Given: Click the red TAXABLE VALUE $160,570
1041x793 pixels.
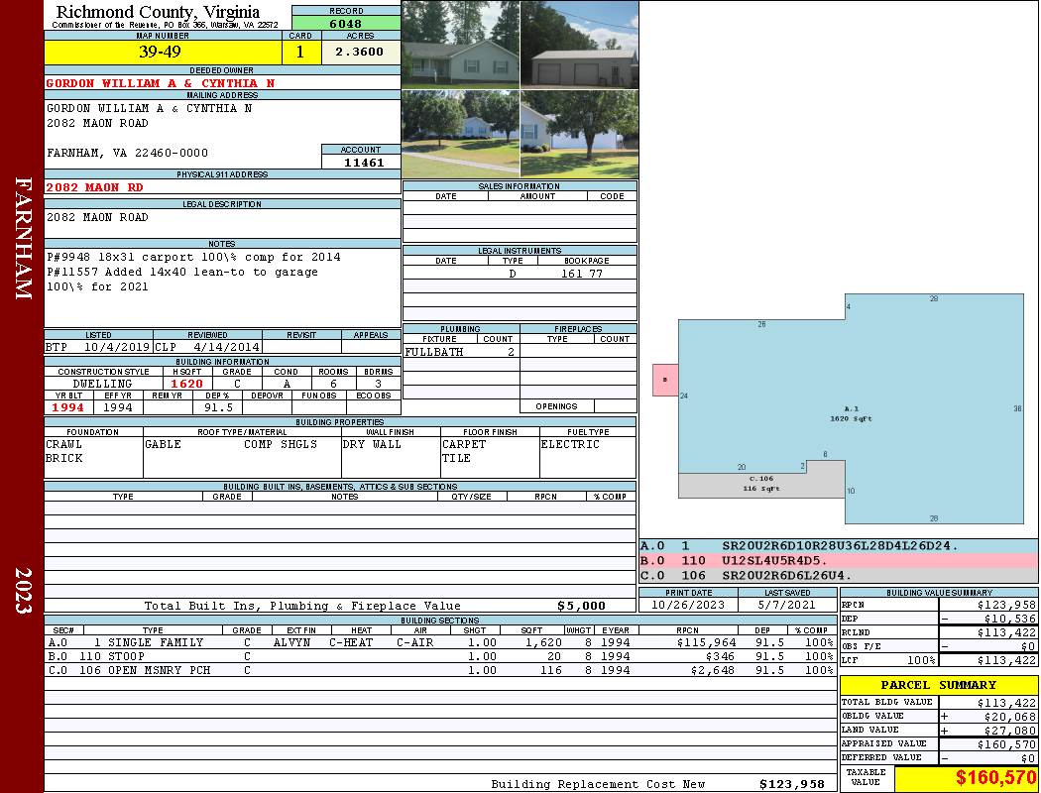Looking at the screenshot, I should tap(995, 778).
